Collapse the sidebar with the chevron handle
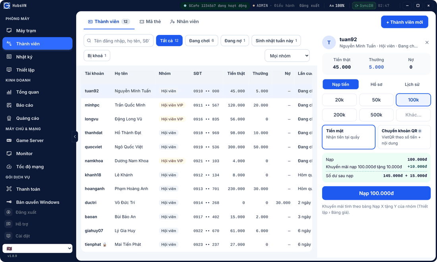The width and height of the screenshot is (437, 262). pos(75,137)
